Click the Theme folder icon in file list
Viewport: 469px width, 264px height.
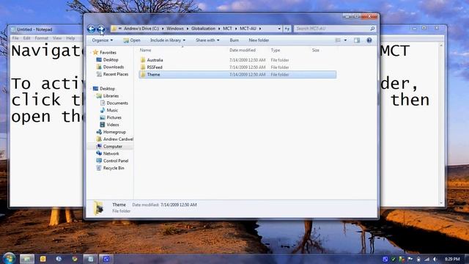click(143, 74)
